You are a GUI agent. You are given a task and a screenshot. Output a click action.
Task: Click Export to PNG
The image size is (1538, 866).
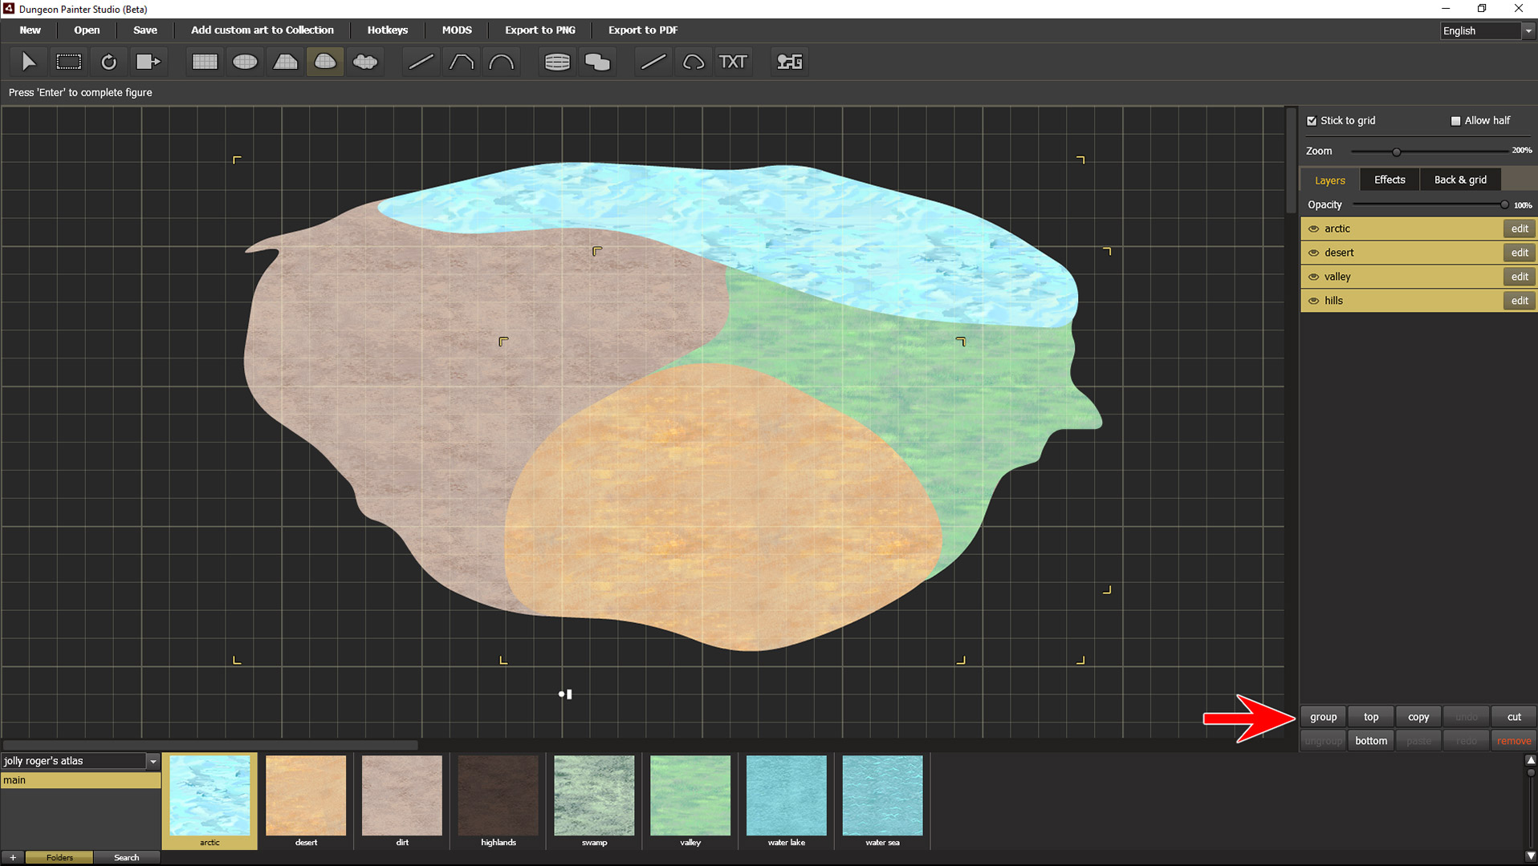click(x=540, y=30)
